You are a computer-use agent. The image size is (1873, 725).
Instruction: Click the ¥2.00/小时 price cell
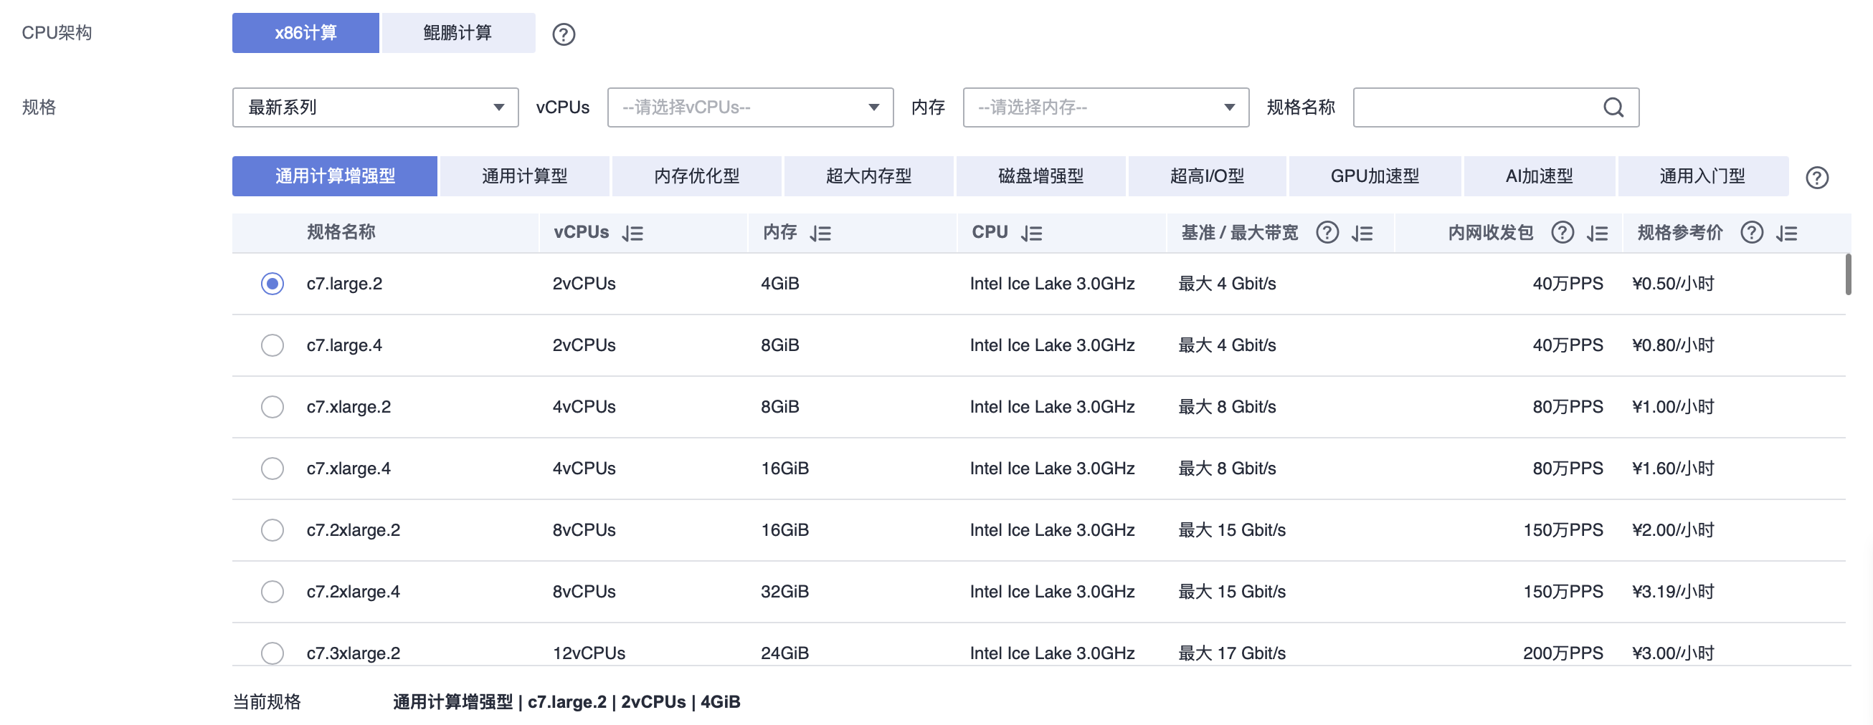1673,530
